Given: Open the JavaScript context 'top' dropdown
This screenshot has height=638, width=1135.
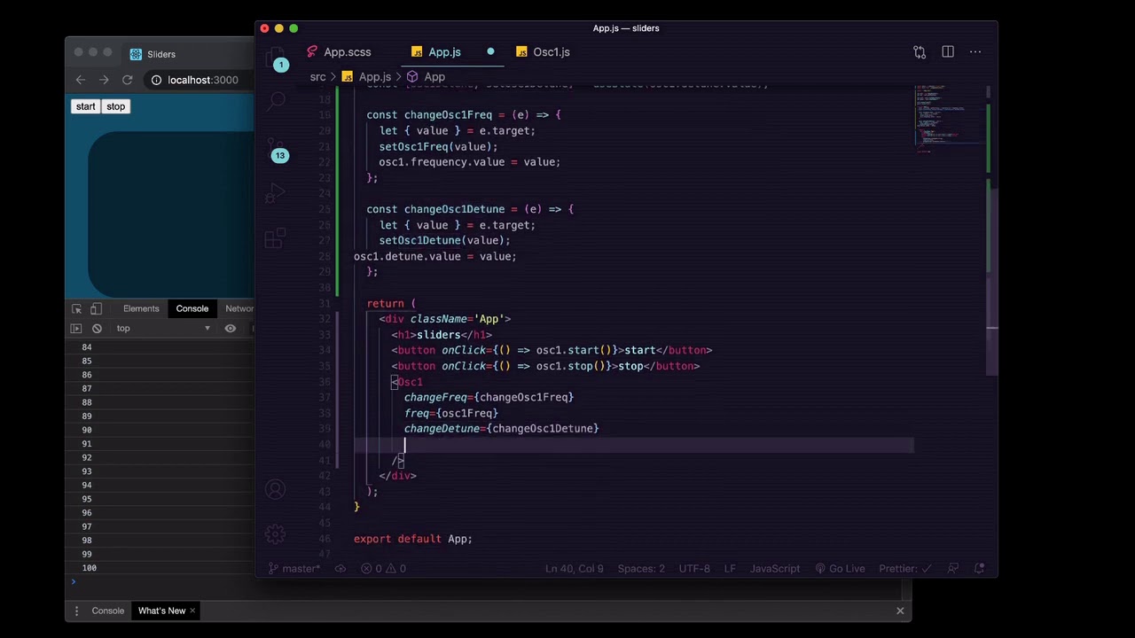Looking at the screenshot, I should pyautogui.click(x=164, y=329).
